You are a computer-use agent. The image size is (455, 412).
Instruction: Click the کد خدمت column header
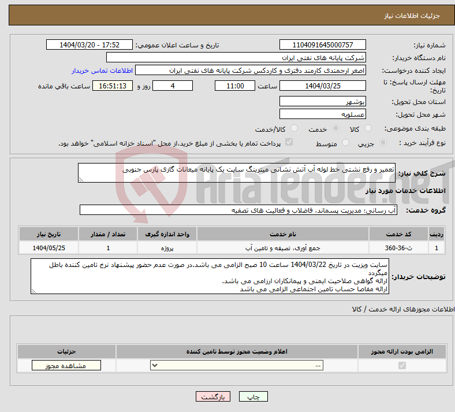click(x=399, y=234)
